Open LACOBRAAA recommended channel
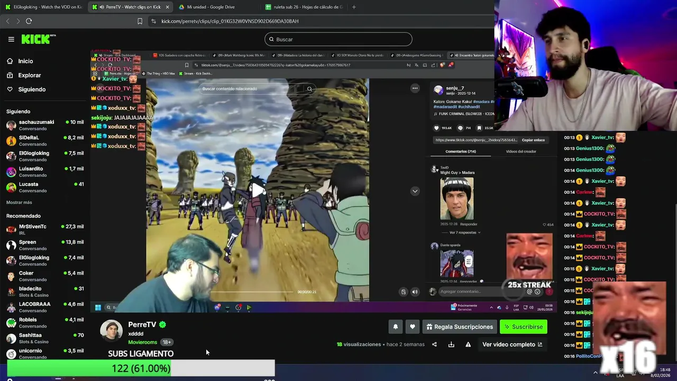Viewport: 677px width, 381px height. point(45,307)
